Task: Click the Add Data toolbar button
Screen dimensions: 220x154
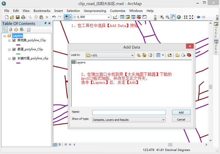Action: (66, 17)
